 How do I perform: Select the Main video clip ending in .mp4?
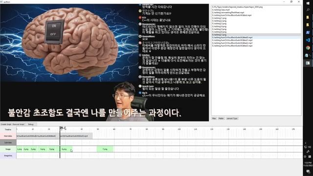(x=76, y=136)
